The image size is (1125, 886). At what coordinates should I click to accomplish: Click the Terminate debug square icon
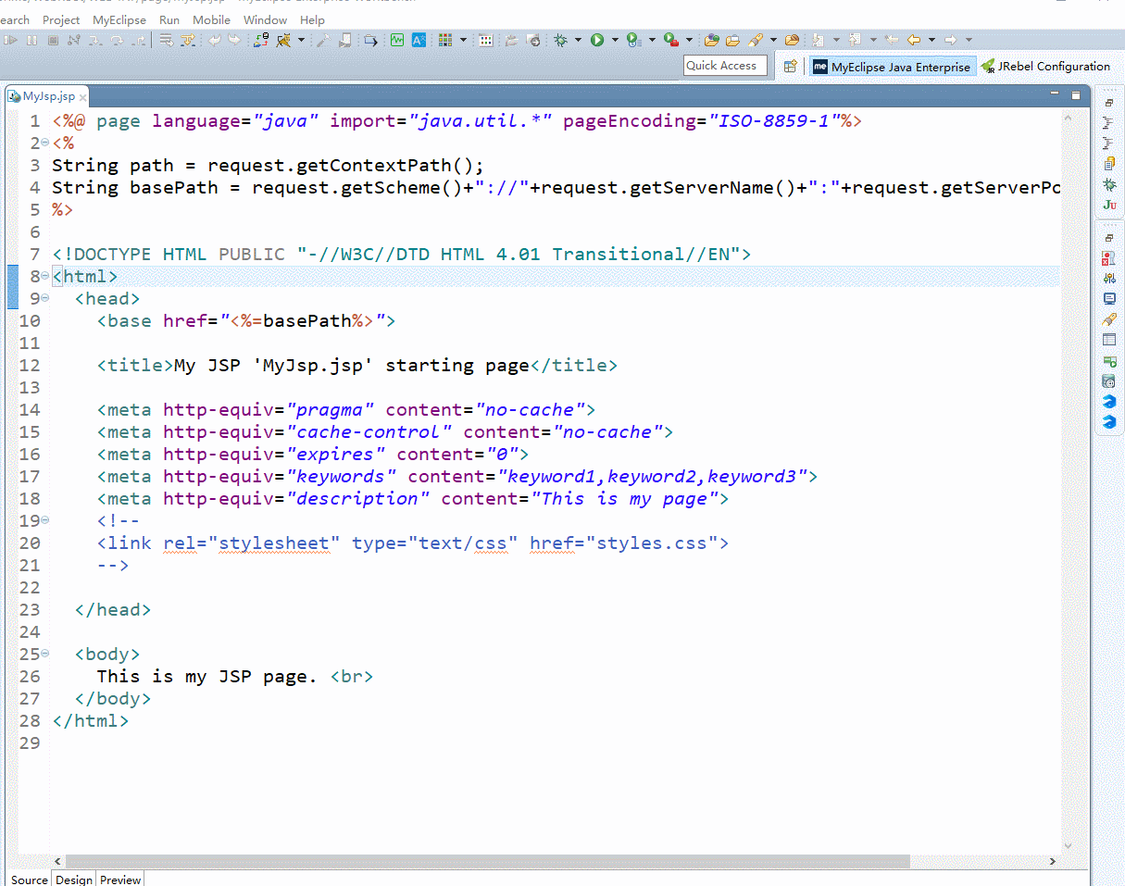click(53, 40)
